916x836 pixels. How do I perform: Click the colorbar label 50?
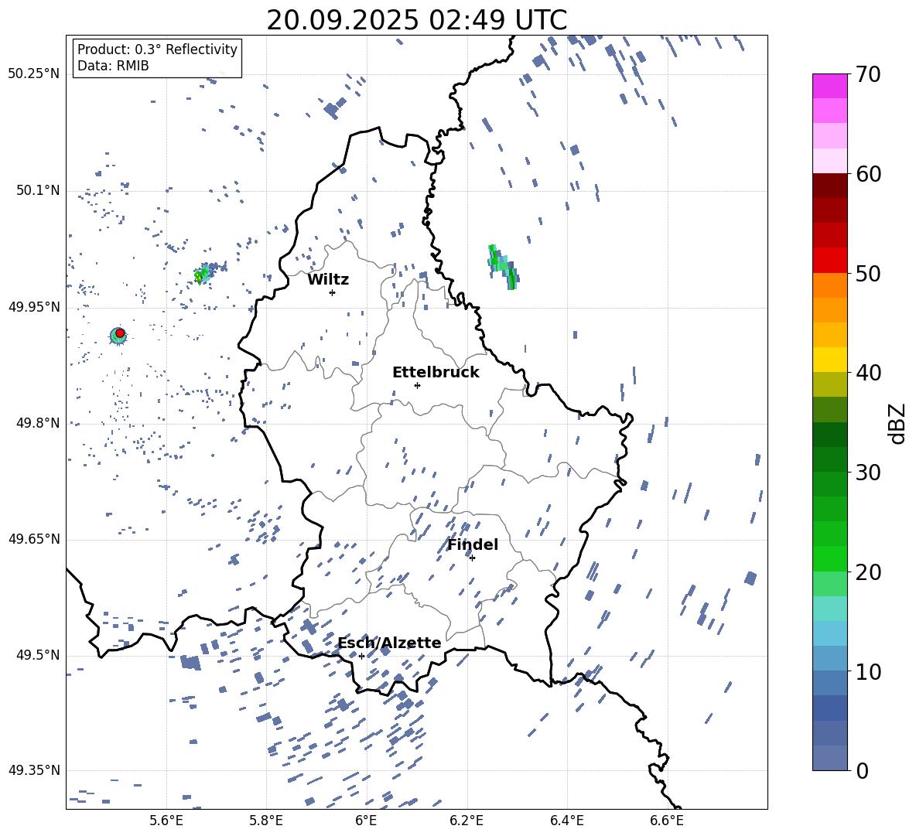868,273
